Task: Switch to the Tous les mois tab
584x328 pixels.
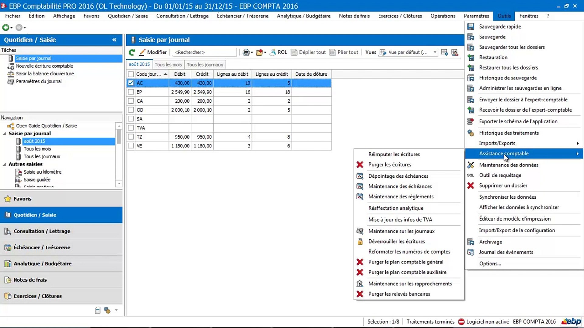Action: point(168,65)
